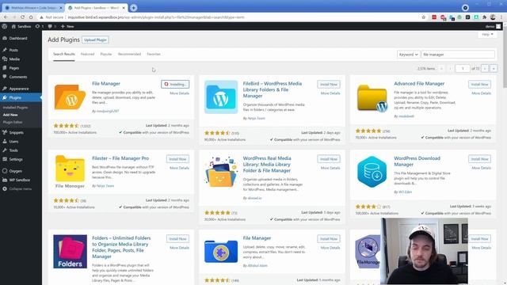The width and height of the screenshot is (507, 285).
Task: Switch to the Favorites tab
Action: [154, 55]
